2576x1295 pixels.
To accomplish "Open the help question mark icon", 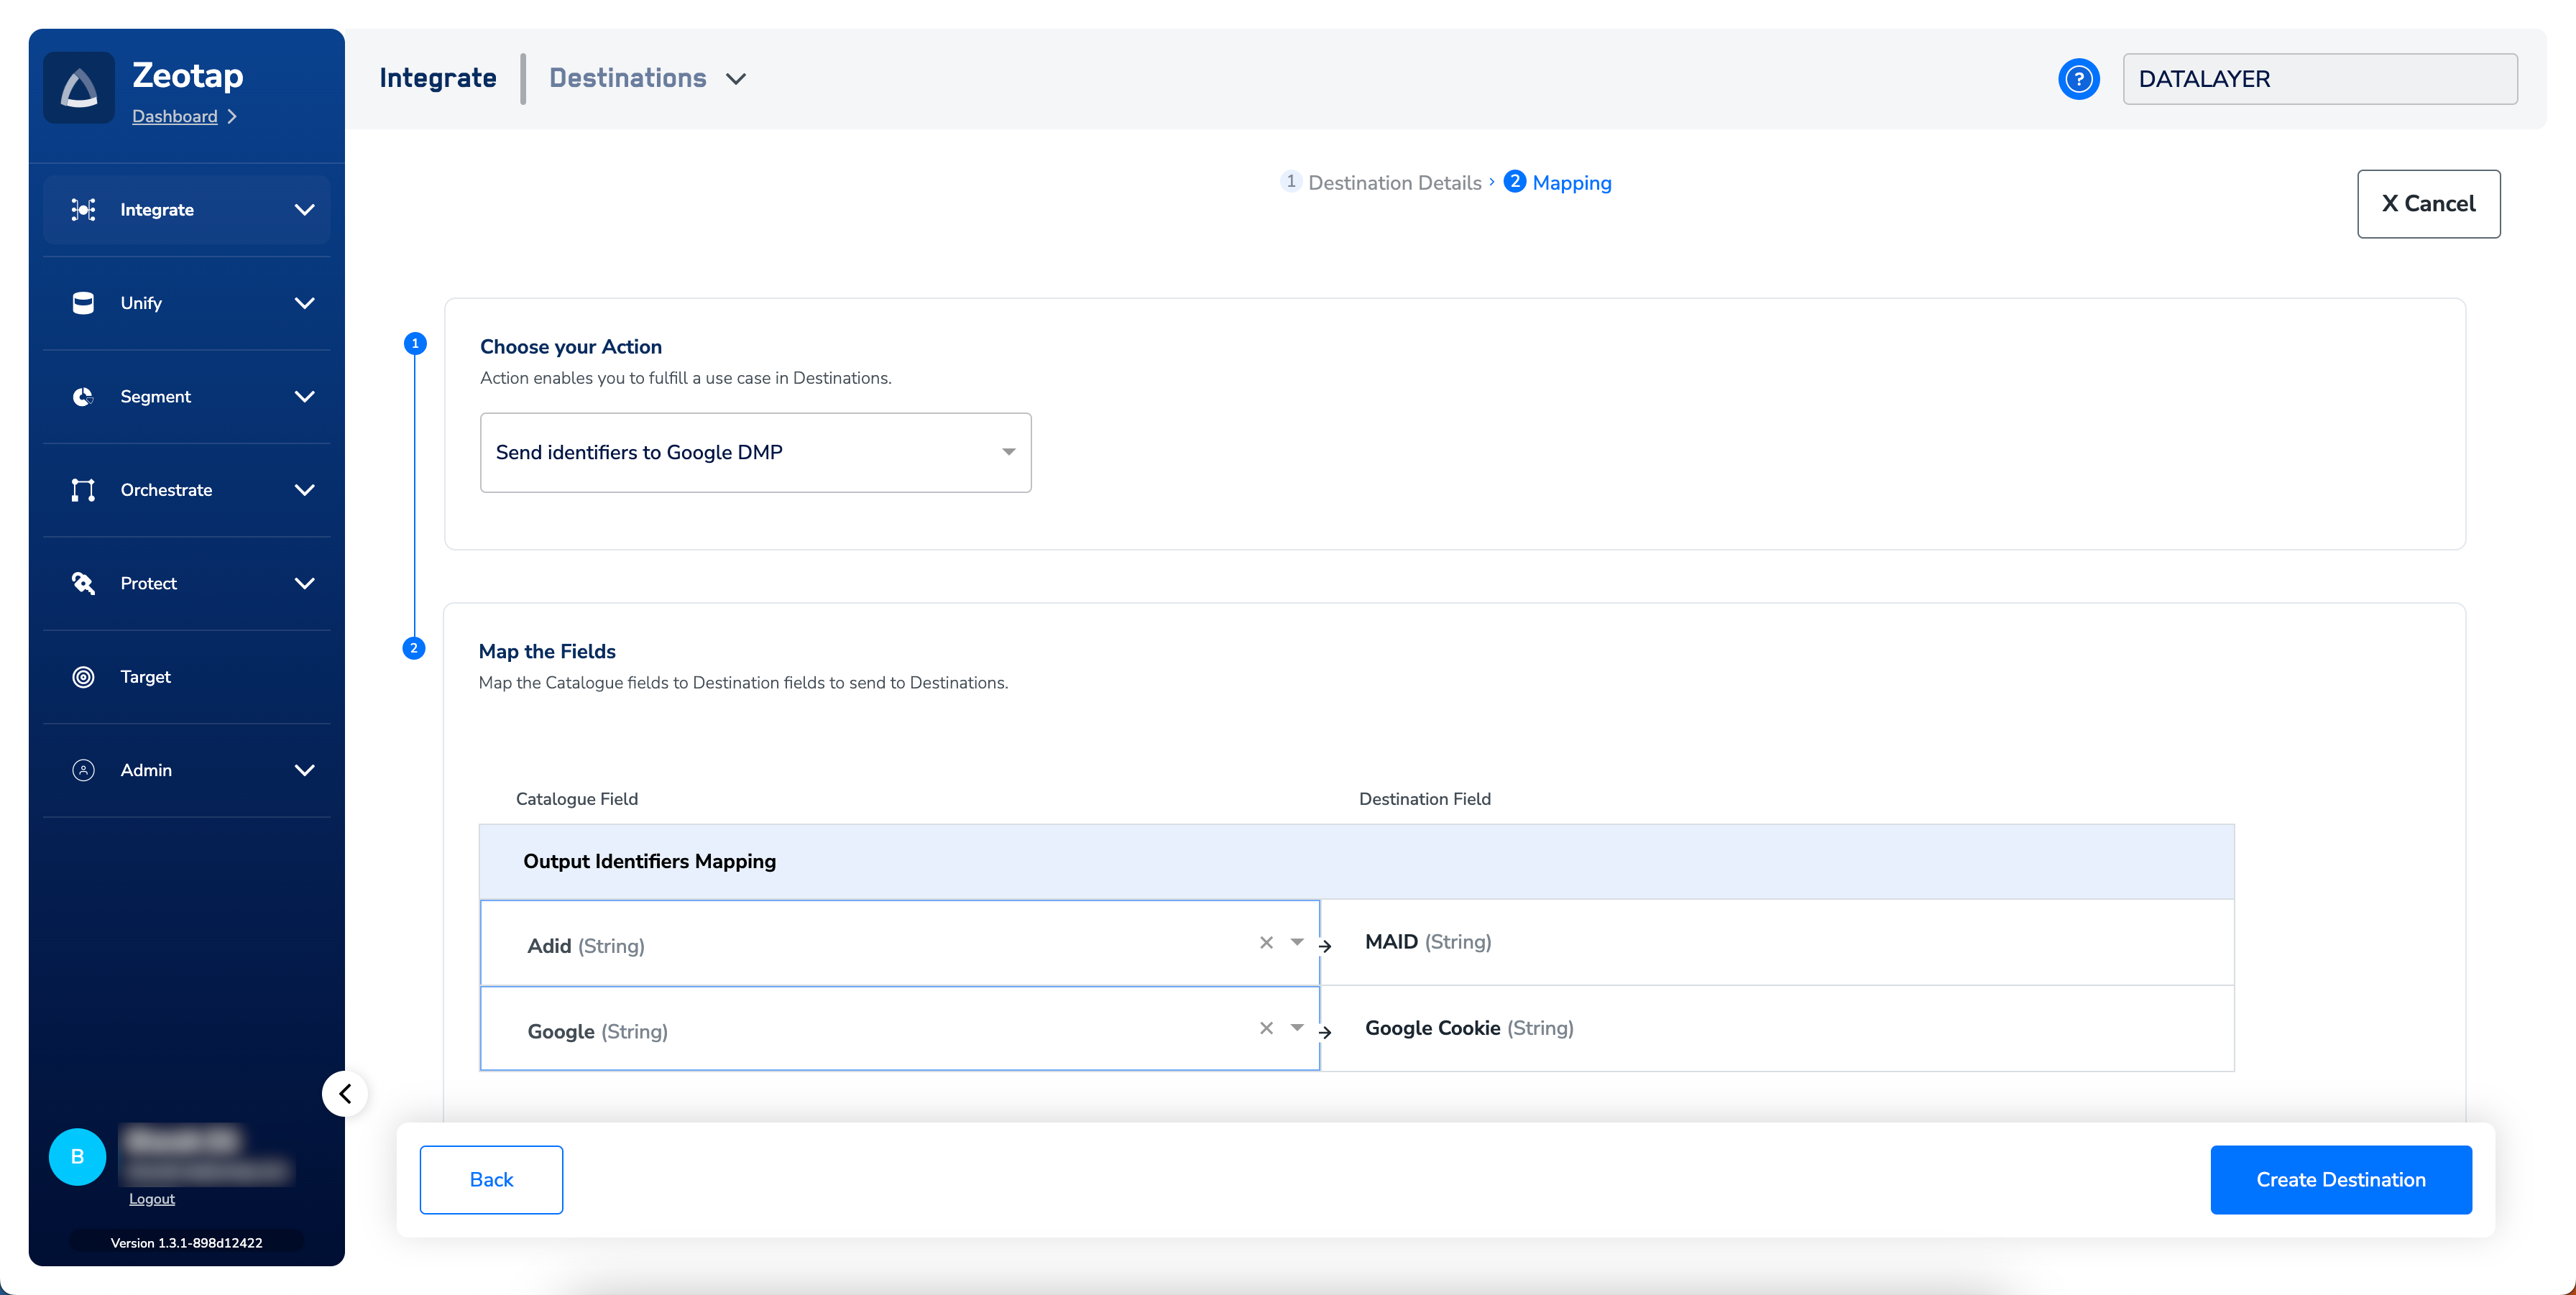I will pyautogui.click(x=2078, y=79).
